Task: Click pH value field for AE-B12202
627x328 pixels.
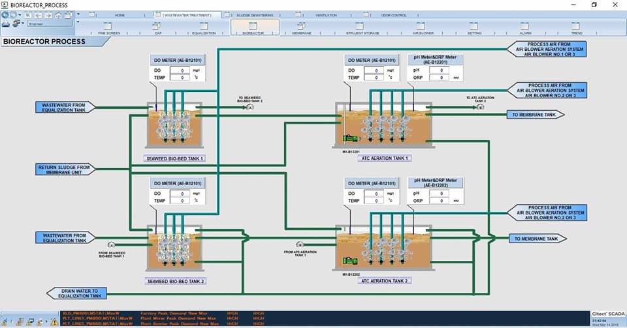Action: coord(440,194)
